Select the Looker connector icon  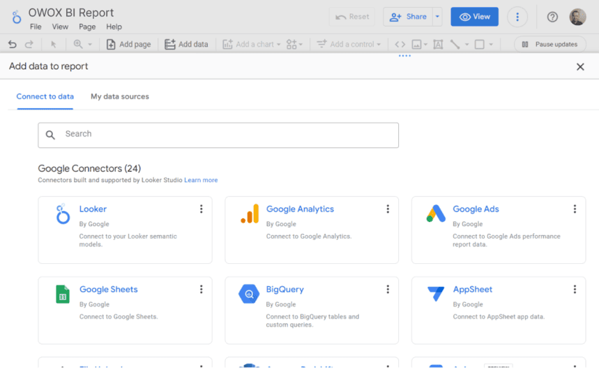tap(63, 214)
